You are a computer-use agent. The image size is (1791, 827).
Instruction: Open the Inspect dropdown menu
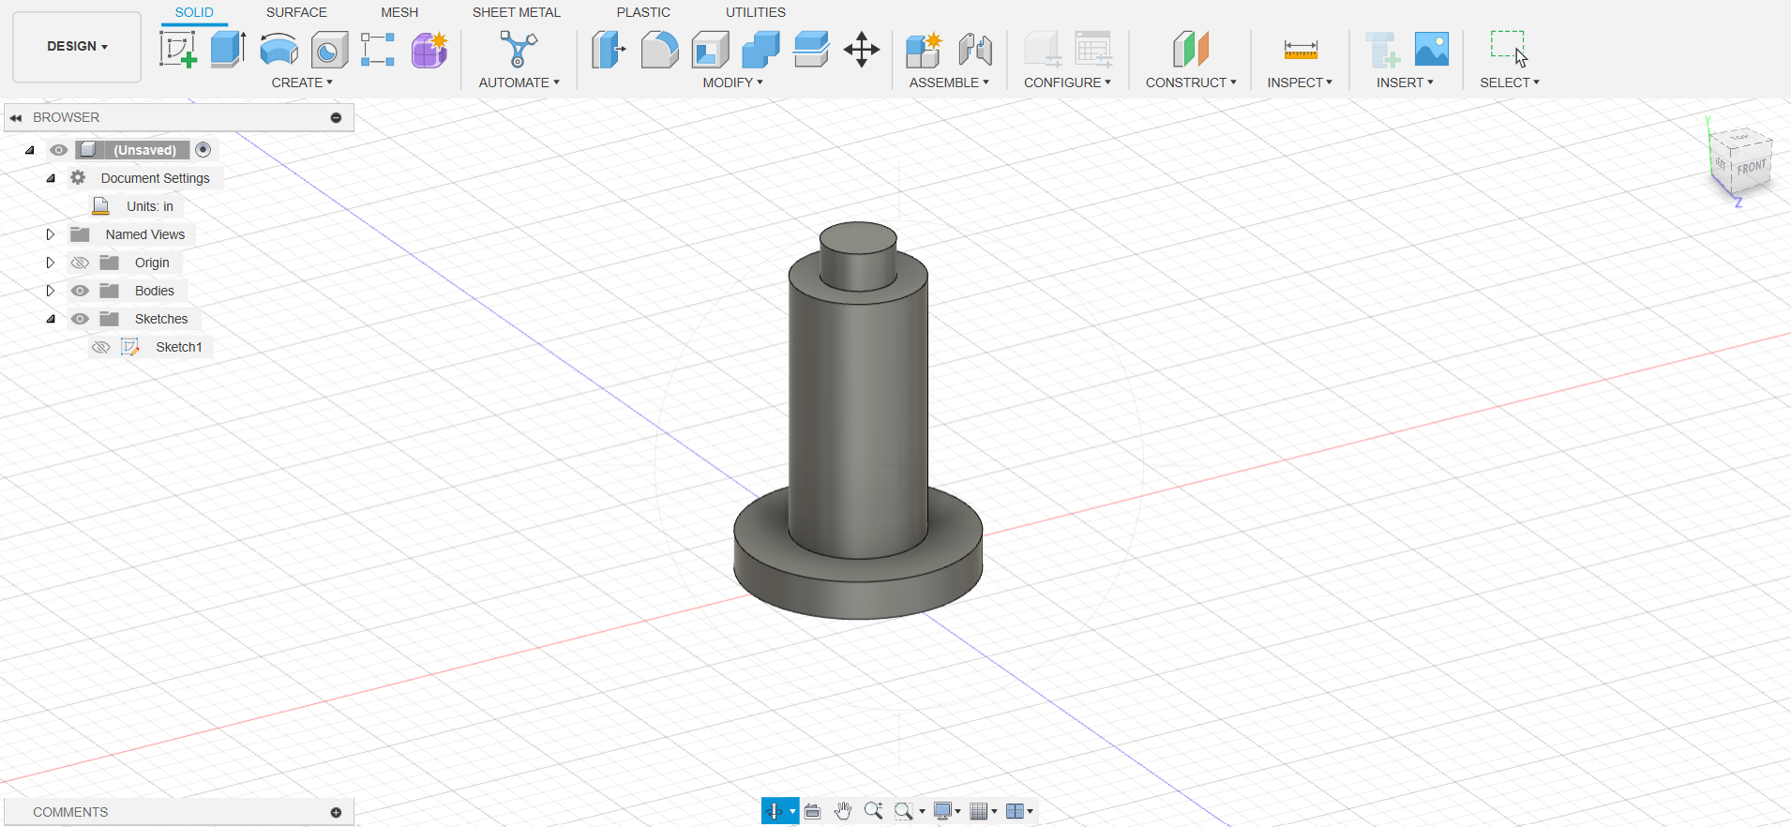tap(1300, 83)
